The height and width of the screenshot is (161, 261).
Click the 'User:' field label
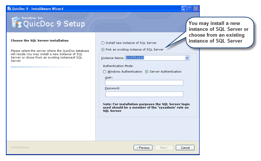(109, 77)
